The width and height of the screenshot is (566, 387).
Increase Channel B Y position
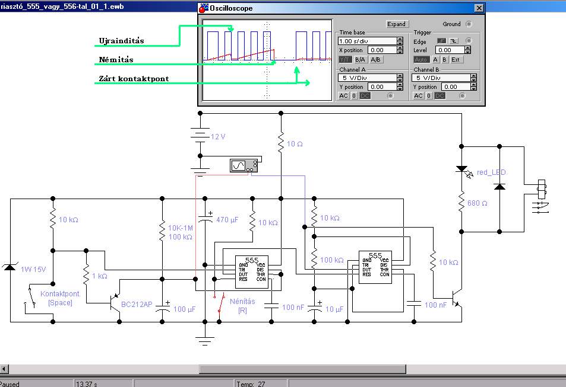[x=473, y=85]
